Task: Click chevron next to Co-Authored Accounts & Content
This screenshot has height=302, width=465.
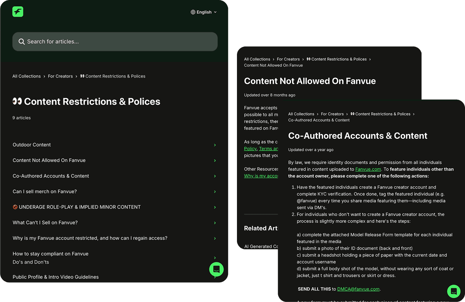Action: [x=215, y=176]
